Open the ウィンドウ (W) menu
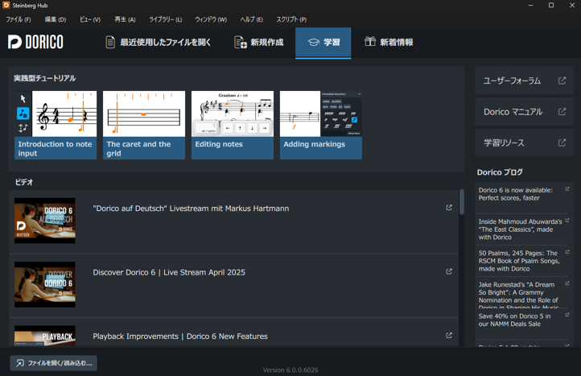 [211, 19]
